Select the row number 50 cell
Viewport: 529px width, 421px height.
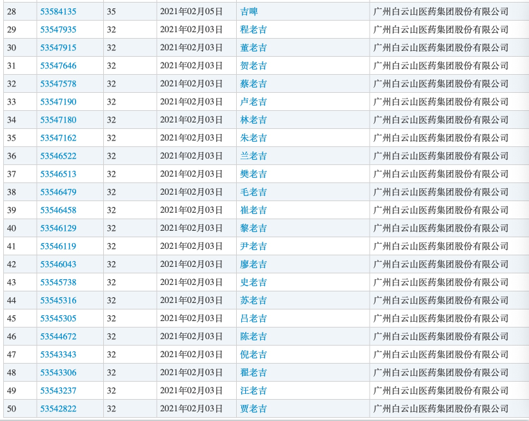(20, 409)
